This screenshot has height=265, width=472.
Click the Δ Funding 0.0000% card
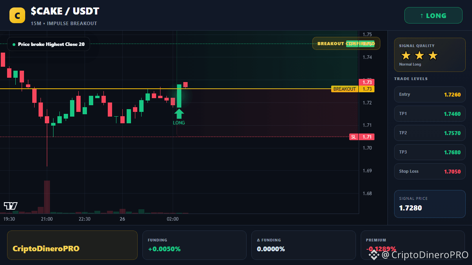tap(303, 245)
